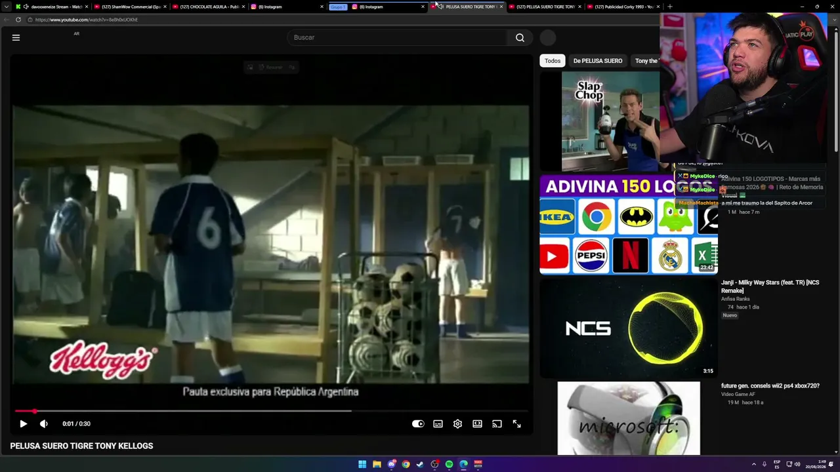Turn on subtitles in the player
This screenshot has height=472, width=840.
click(438, 423)
